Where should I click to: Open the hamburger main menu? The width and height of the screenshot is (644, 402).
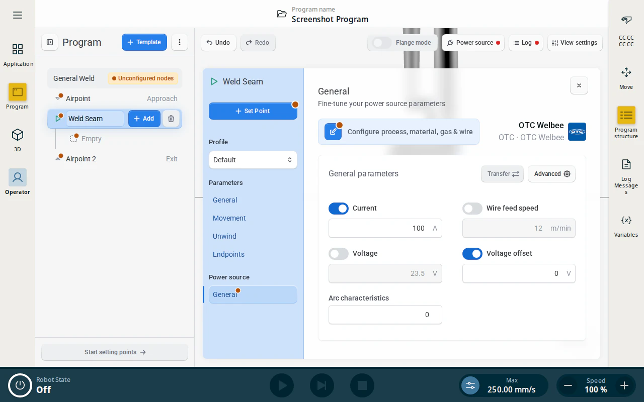(18, 15)
